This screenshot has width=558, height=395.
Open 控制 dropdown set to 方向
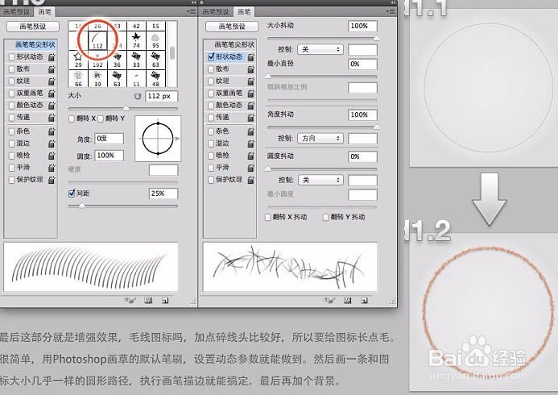320,138
